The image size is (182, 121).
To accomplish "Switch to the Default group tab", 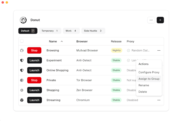I will point(28,31).
